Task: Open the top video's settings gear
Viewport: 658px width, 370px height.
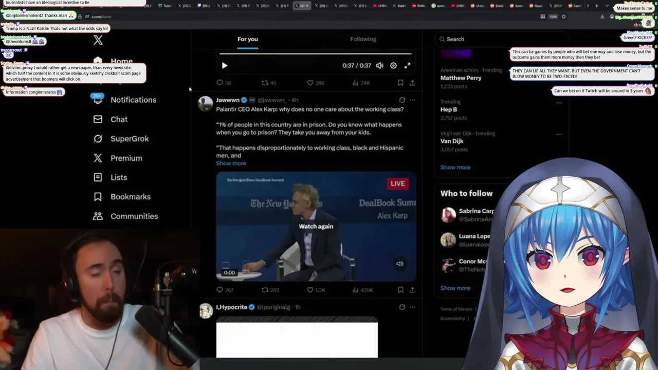Action: tap(393, 66)
